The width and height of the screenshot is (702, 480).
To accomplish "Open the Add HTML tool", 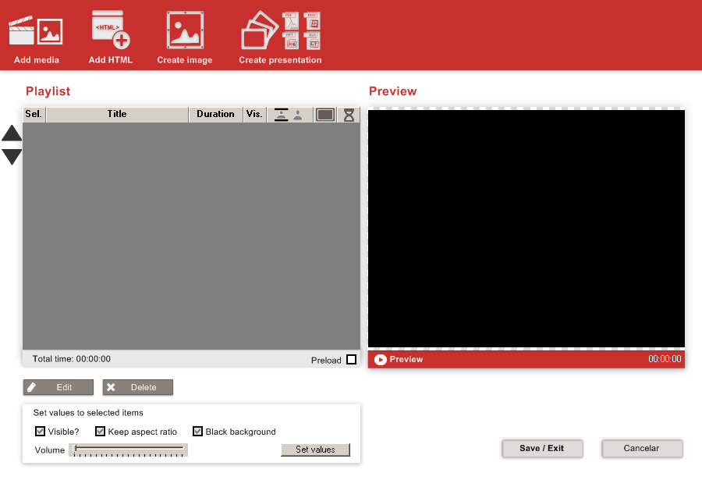I will point(111,31).
